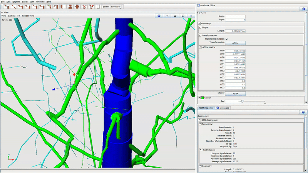Viewport: 308px width, 173px height.
Task: Toggle the Transforms children checkbox
Action: [227, 39]
